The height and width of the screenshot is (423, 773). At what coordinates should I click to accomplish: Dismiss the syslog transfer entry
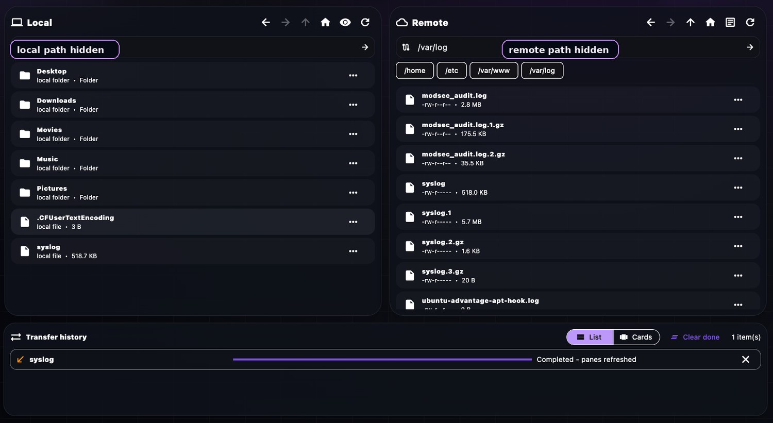pos(745,360)
